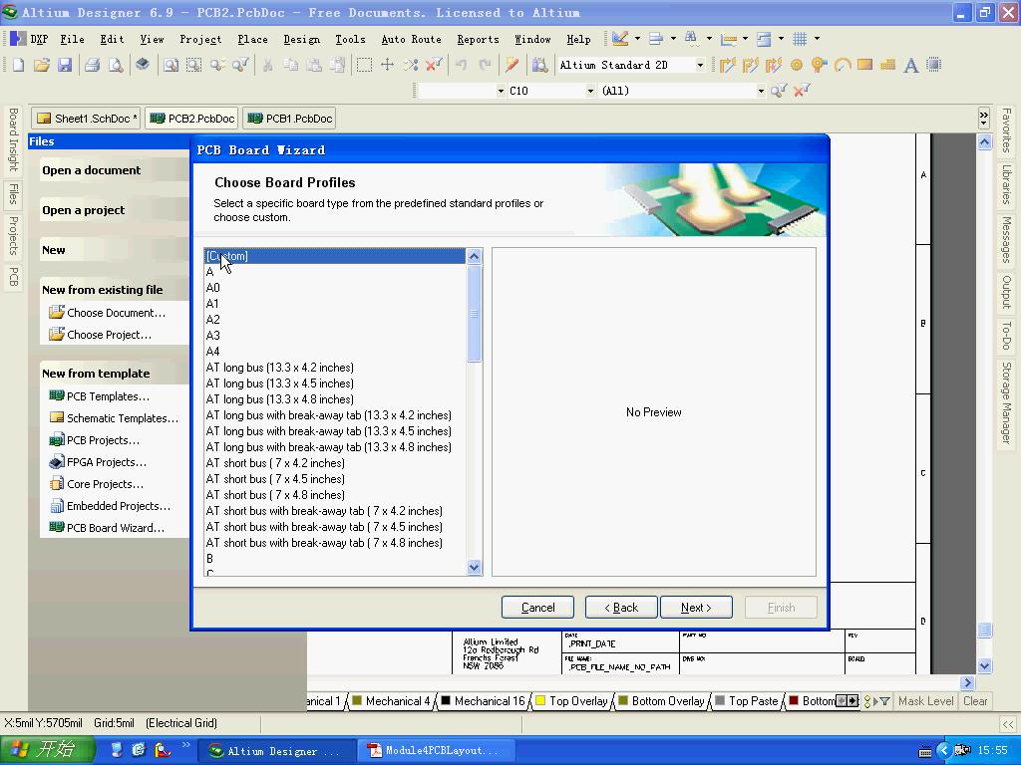Select AT short bus ( 7 x 4.8 inches)
1021x765 pixels.
(x=335, y=495)
